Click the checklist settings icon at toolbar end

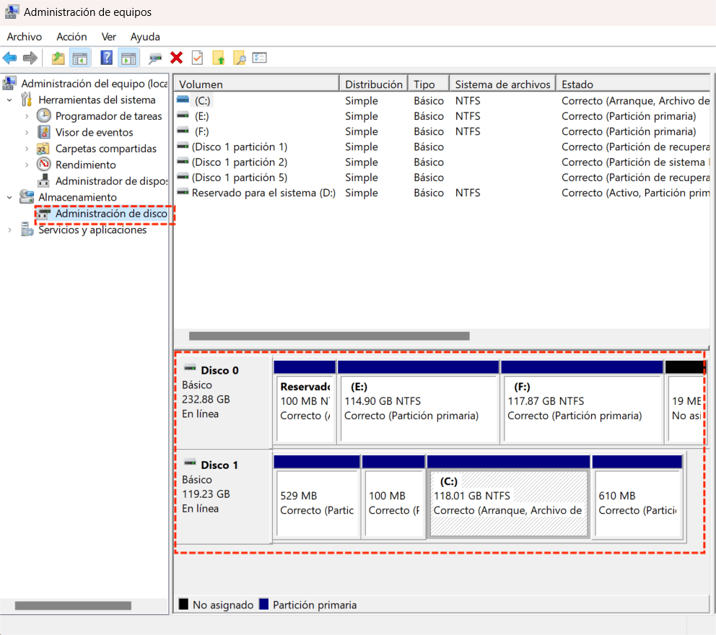(260, 58)
